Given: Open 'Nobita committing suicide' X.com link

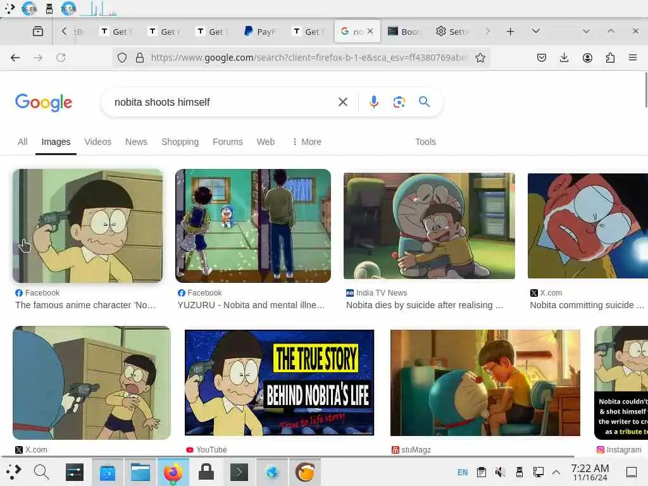Looking at the screenshot, I should click(x=587, y=305).
